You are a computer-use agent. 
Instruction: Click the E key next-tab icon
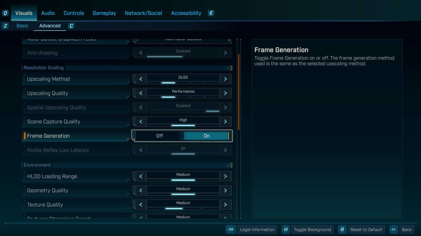[x=211, y=13]
